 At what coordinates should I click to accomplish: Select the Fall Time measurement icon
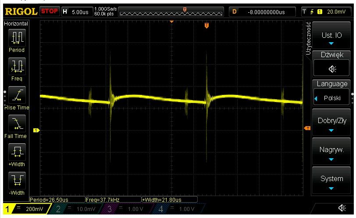17,124
